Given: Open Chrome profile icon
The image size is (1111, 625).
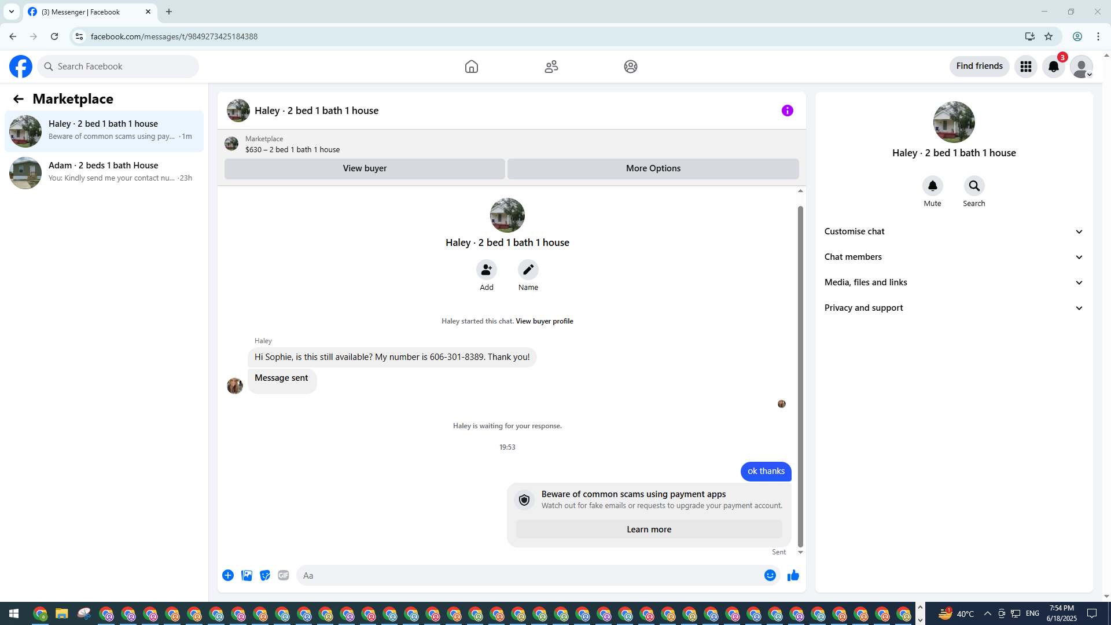Looking at the screenshot, I should pos(1077,36).
